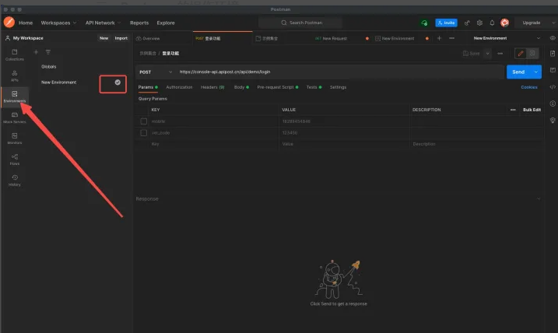The height and width of the screenshot is (333, 558).
Task: Click the lightbulb icon in right sidebar
Action: (x=553, y=121)
